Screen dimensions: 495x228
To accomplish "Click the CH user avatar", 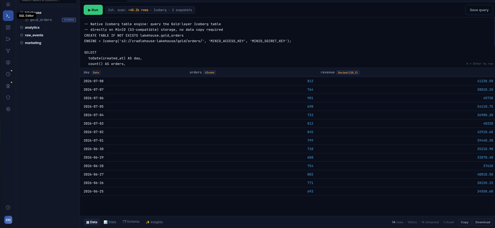I will click(8, 220).
